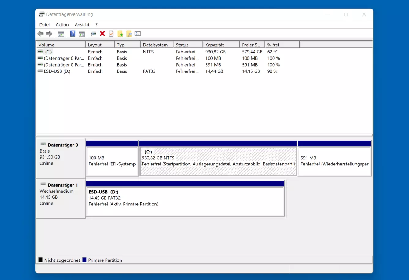Select the ESD-USB (D:) 14,45 GB partition block
This screenshot has height=280, width=409.
[185, 202]
